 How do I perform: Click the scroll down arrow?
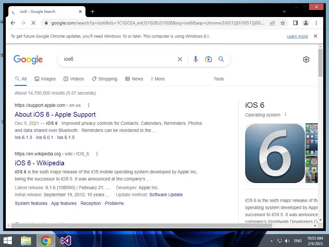(320, 220)
